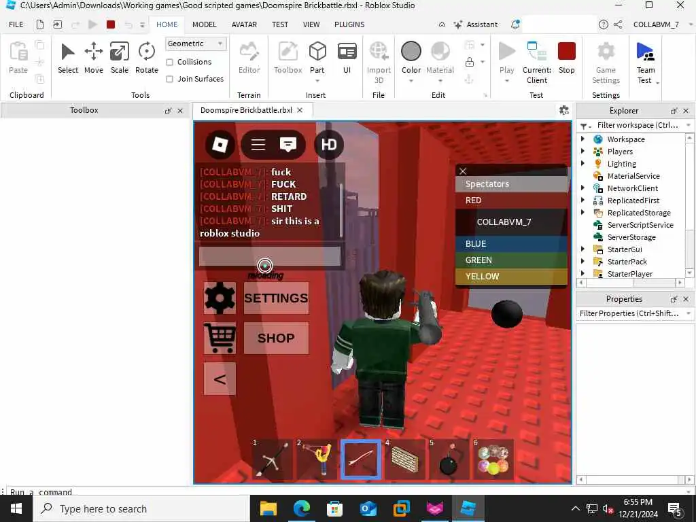Click the share icon next to username

[x=618, y=24]
